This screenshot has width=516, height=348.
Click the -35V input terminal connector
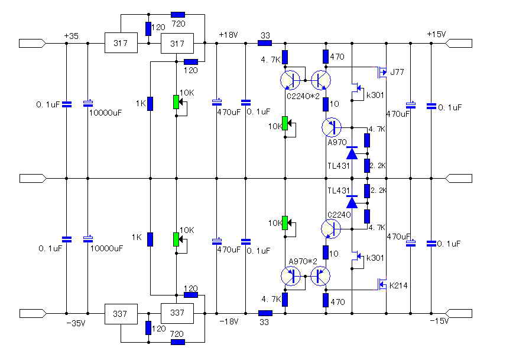point(33,314)
